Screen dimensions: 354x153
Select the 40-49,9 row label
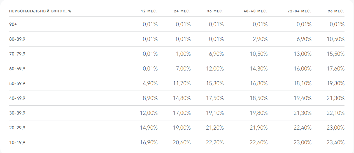tap(17, 98)
